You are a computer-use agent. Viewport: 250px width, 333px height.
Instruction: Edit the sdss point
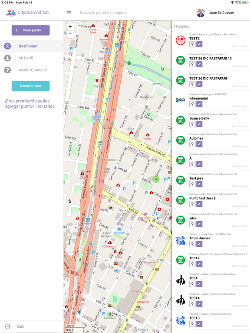pos(199,224)
